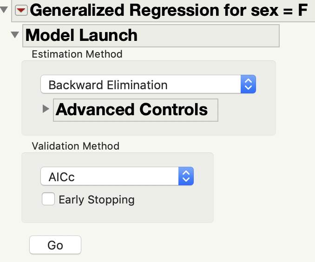Click the Validation Method group label
The width and height of the screenshot is (315, 262).
pos(76,146)
